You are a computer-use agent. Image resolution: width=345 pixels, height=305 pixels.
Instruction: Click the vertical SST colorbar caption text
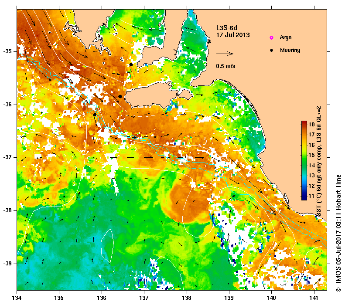coord(319,162)
